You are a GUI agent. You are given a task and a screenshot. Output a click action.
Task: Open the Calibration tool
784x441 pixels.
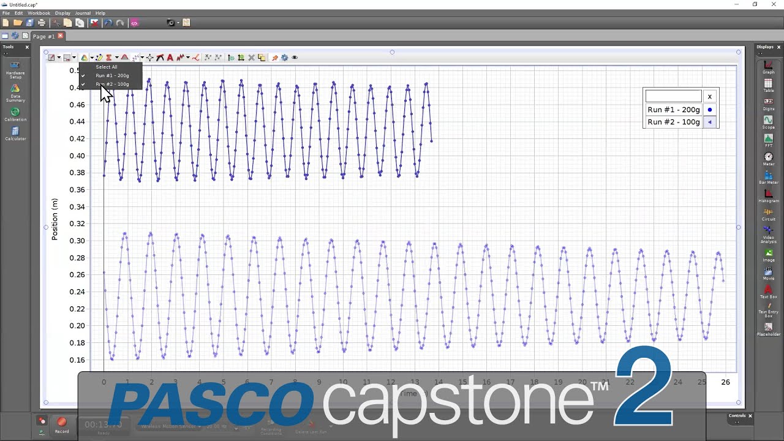[15, 114]
